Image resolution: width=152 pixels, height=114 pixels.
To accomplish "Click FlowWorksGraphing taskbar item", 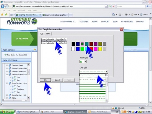I will [x=28, y=112].
